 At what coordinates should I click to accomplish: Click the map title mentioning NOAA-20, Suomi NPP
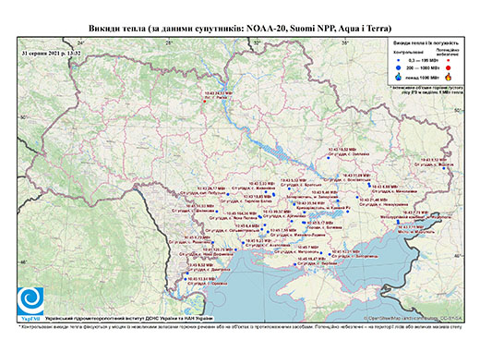tap(240, 29)
